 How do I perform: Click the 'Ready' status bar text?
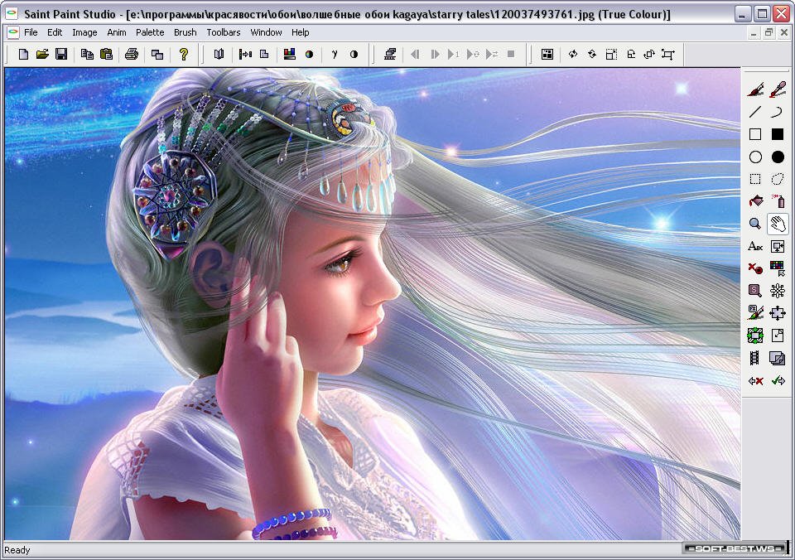click(x=17, y=550)
